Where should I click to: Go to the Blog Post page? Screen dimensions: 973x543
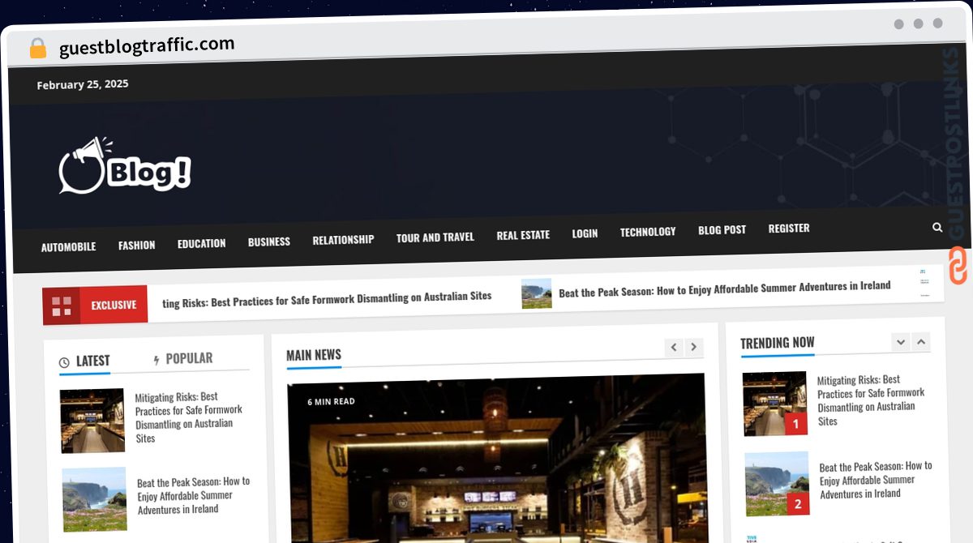pyautogui.click(x=722, y=230)
